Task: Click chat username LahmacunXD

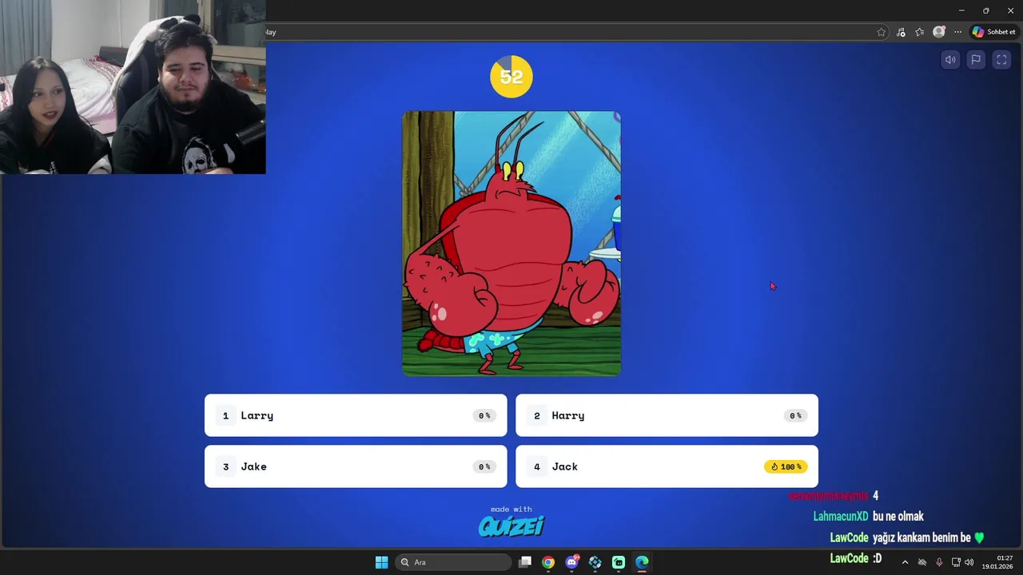Action: coord(841,517)
